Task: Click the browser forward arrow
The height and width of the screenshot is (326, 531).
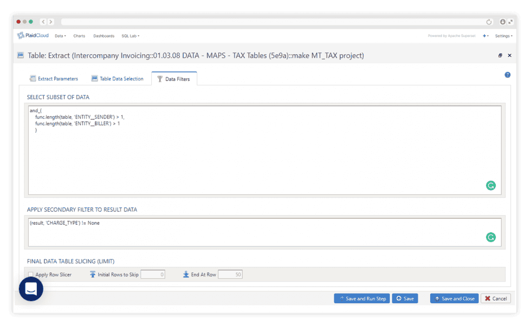Action: point(51,22)
